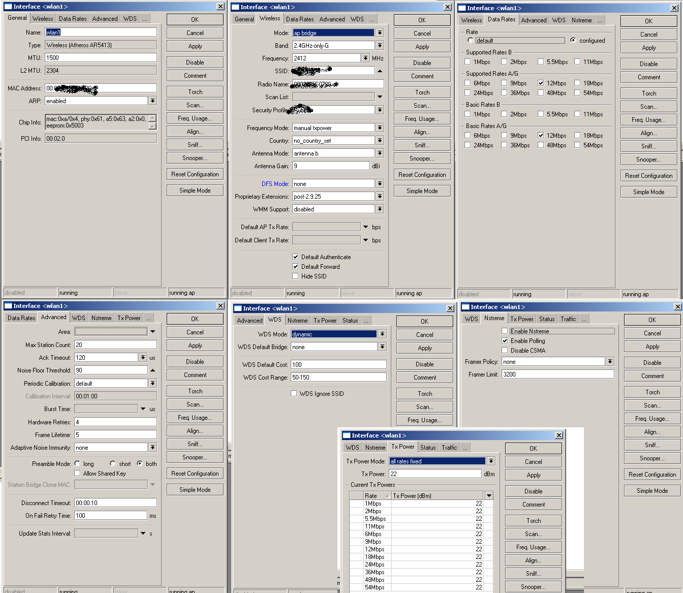Open the ARP dropdown
The image size is (683, 593).
[x=152, y=101]
